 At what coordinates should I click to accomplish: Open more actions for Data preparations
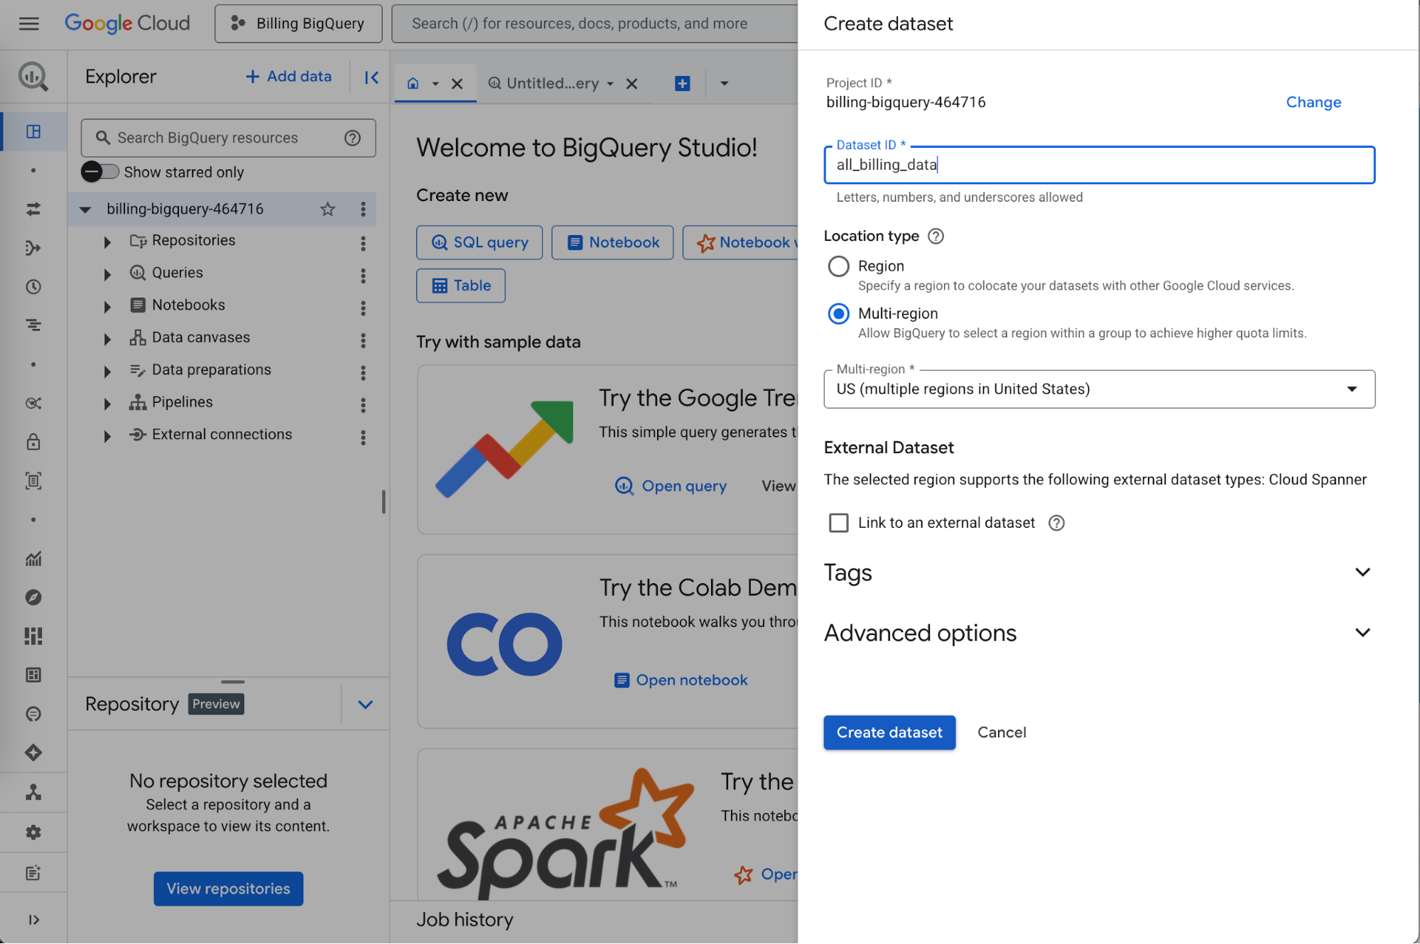(363, 372)
